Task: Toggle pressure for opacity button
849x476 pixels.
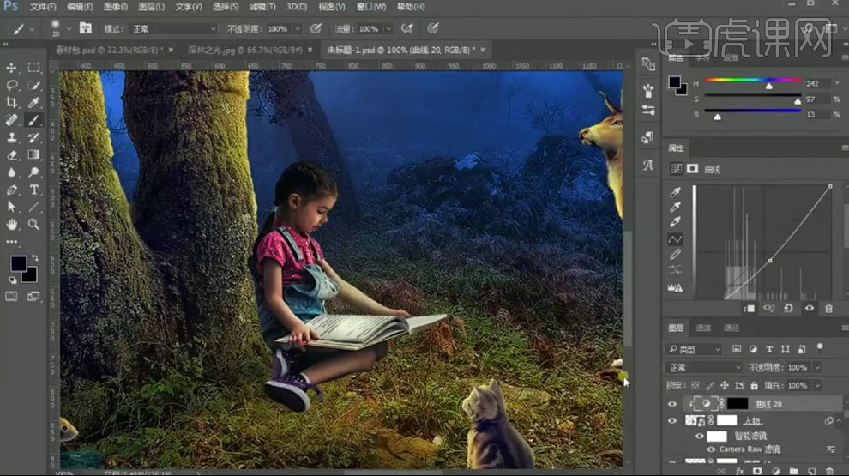Action: coord(316,28)
